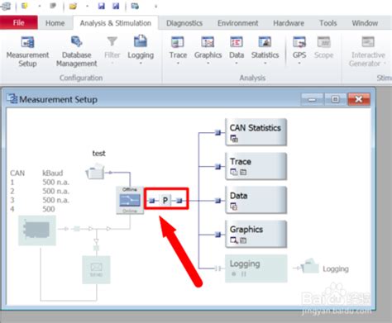Select the Graphics block in Measurement Setup

[x=256, y=234]
